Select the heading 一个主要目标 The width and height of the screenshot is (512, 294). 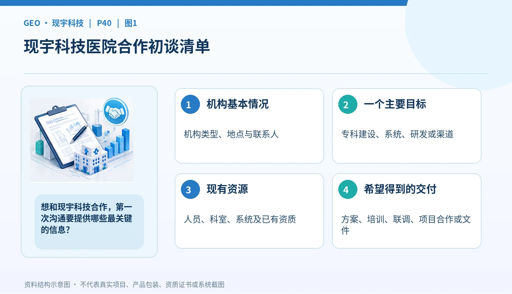pyautogui.click(x=395, y=104)
